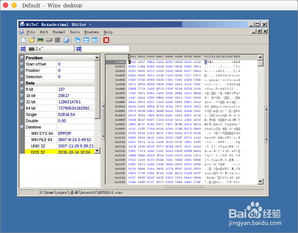Select the Double value 0.00
The height and width of the screenshot is (233, 298).
tap(62, 121)
